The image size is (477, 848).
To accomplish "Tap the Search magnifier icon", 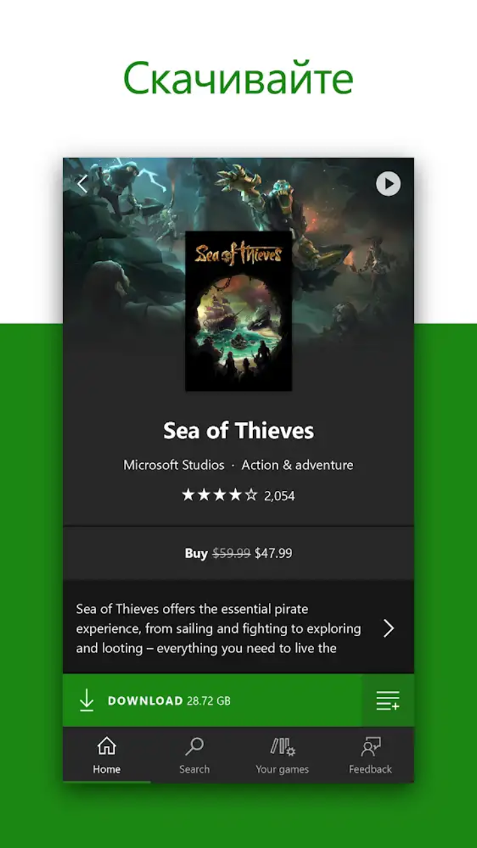I will click(x=194, y=746).
